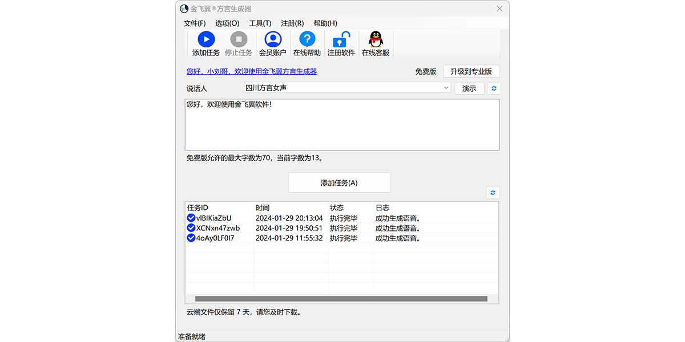Viewport: 685px width, 342px height.
Task: Click 执行完毕 status in the XCNxn47zwb row
Action: click(344, 228)
